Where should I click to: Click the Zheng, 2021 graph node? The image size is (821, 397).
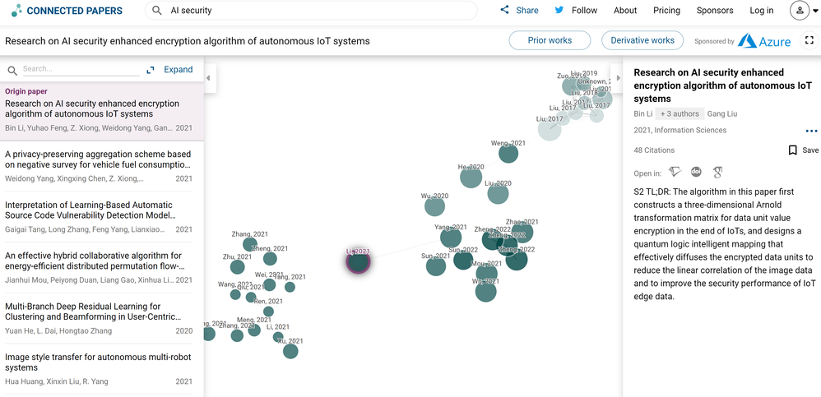(x=270, y=258)
